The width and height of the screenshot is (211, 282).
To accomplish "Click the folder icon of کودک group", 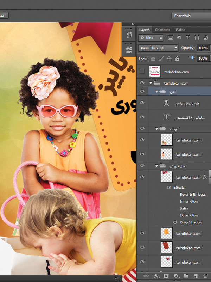I will 162,129.
